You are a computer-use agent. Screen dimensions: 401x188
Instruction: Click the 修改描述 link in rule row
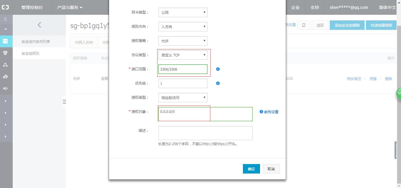354,79
